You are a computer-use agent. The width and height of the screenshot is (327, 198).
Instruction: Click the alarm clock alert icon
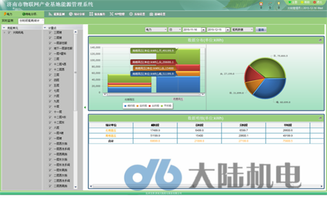(261, 4)
